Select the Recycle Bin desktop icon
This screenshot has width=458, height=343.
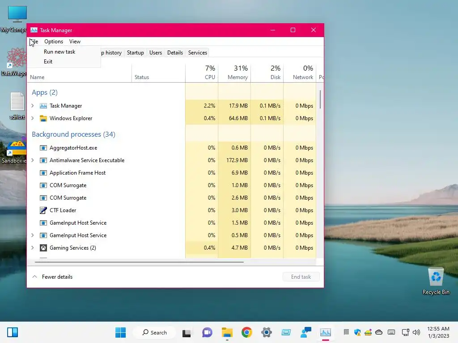[x=436, y=281]
